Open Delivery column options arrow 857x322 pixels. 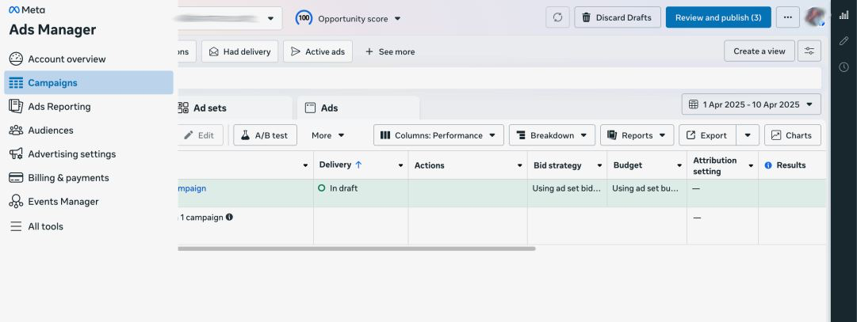[x=400, y=165]
